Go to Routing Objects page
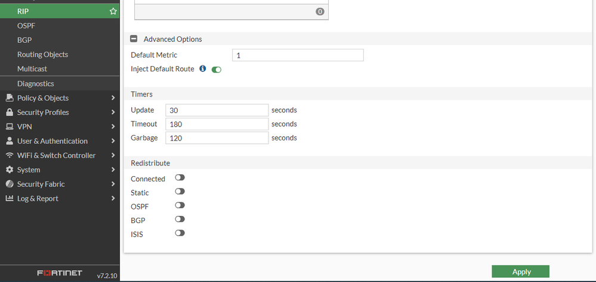 click(x=42, y=55)
